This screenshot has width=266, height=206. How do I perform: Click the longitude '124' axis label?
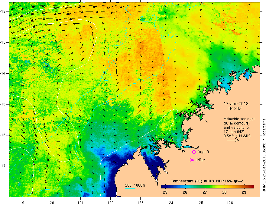tap(170, 203)
